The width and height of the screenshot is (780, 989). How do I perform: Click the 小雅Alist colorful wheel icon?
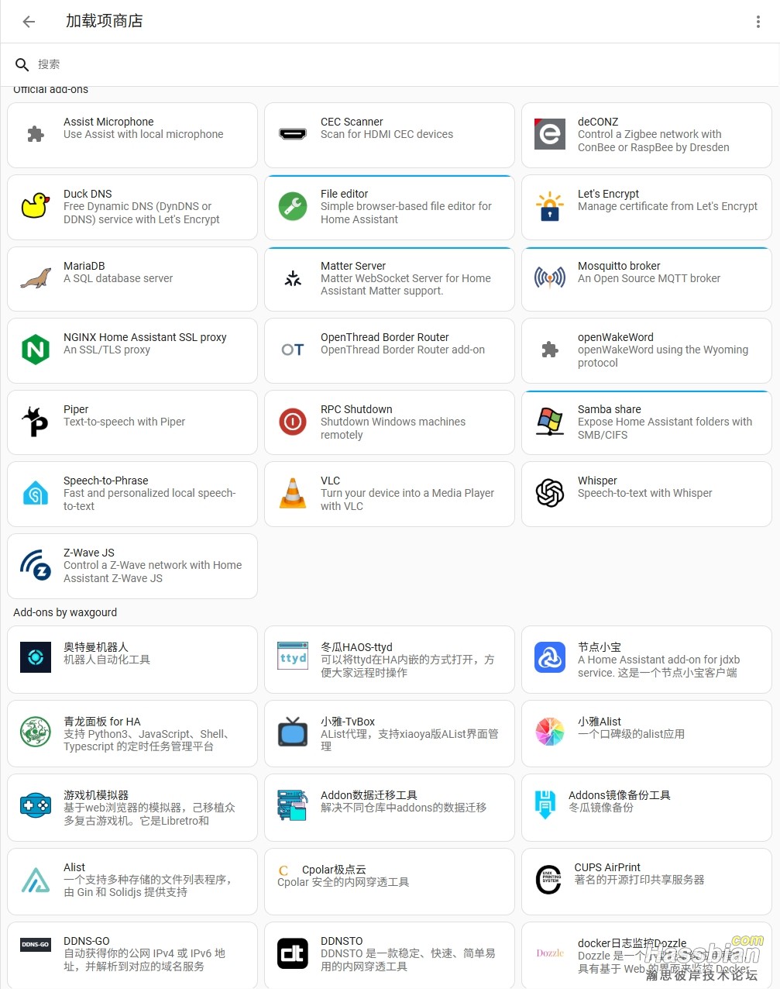(x=550, y=732)
